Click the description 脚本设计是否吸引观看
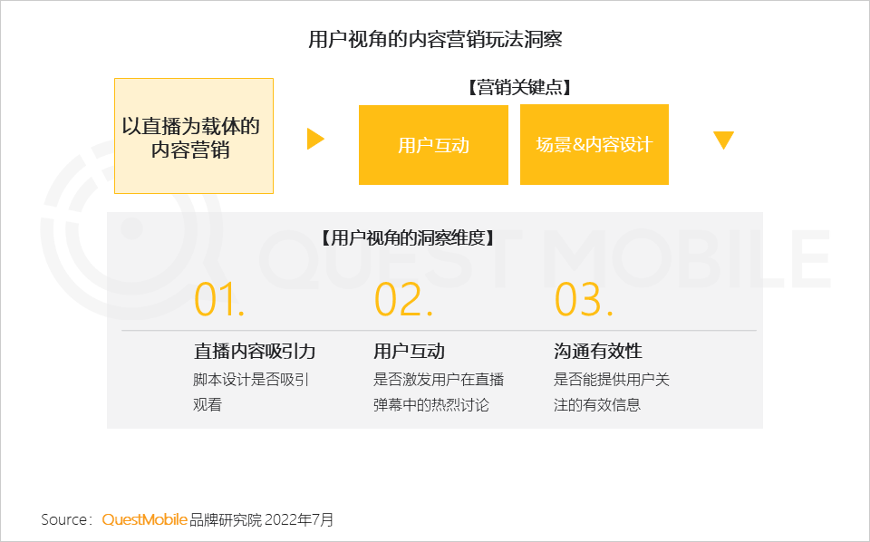The image size is (870, 542). 251,392
